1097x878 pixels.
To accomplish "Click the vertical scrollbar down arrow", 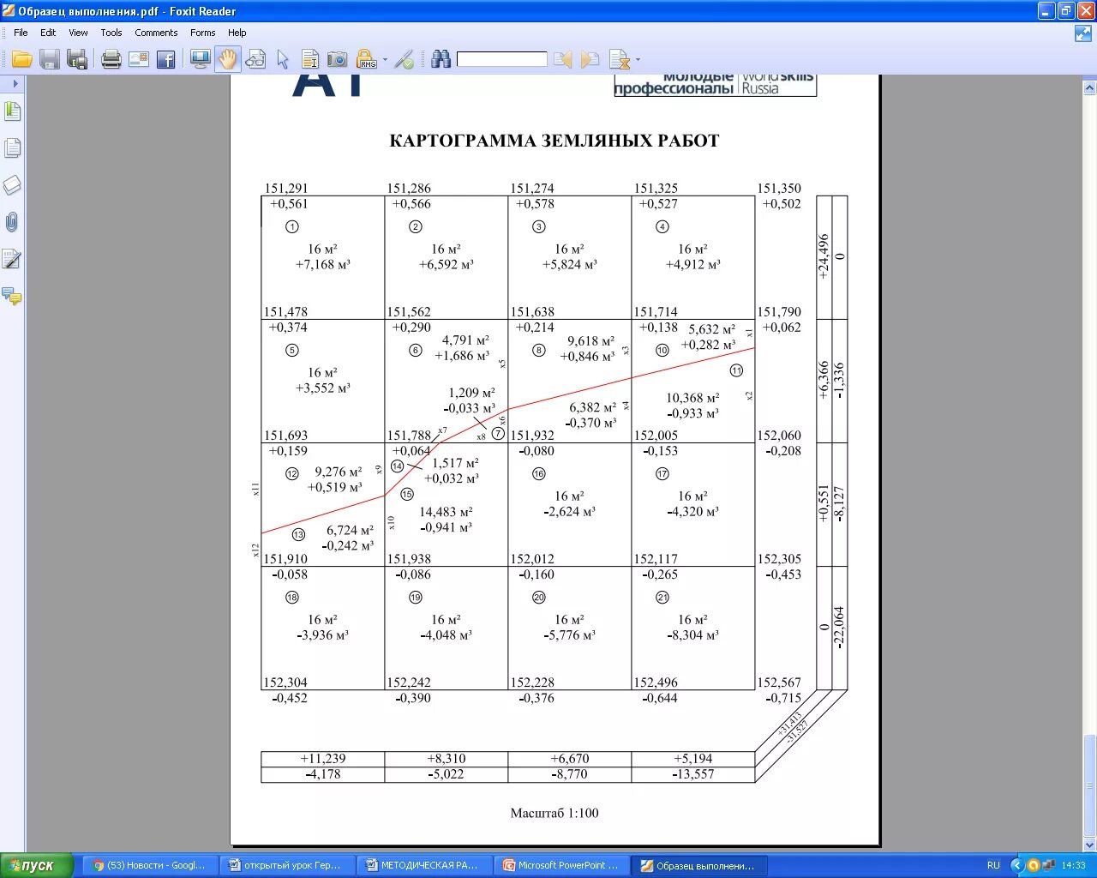I will pos(1089,845).
